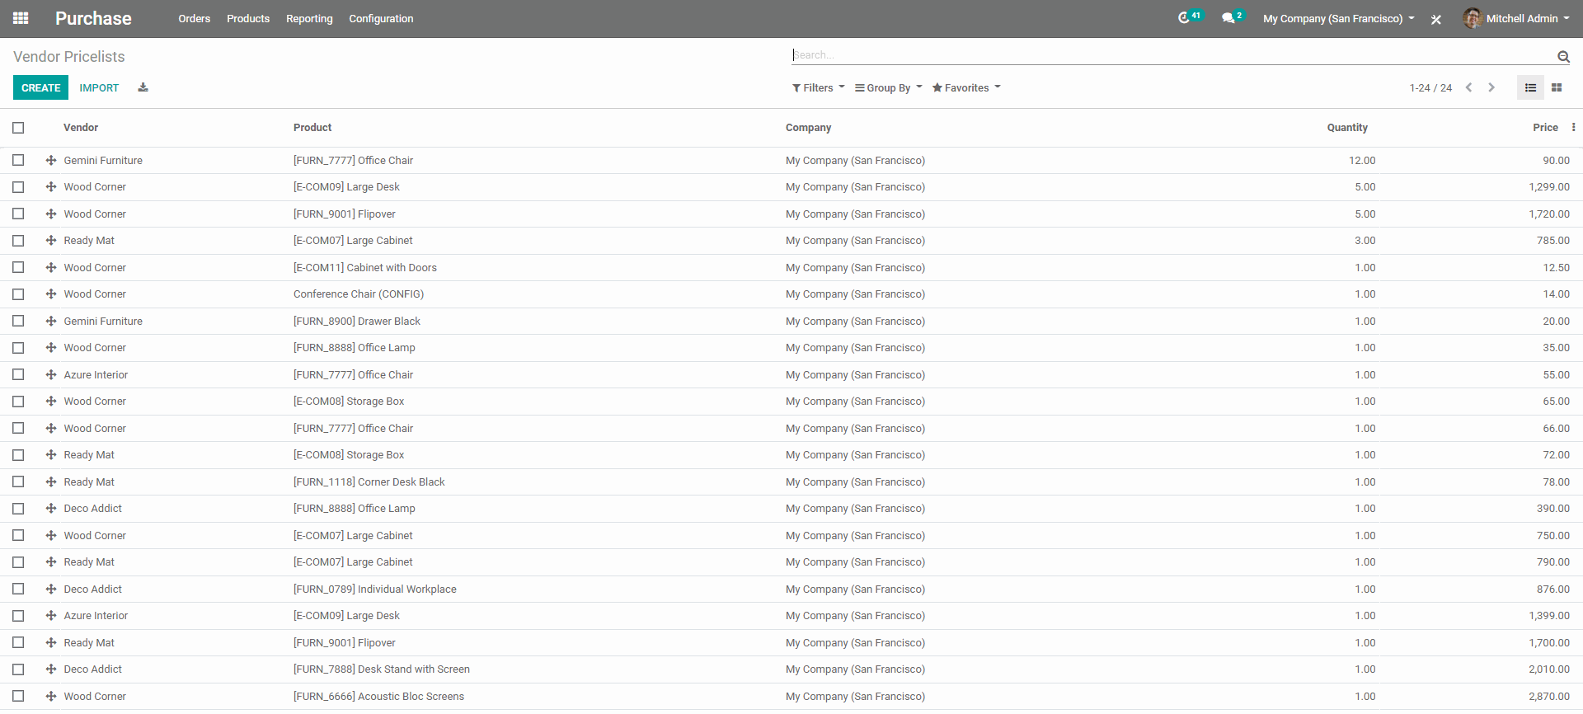This screenshot has width=1583, height=714.
Task: Go to previous page arrow in pager
Action: 1468,87
